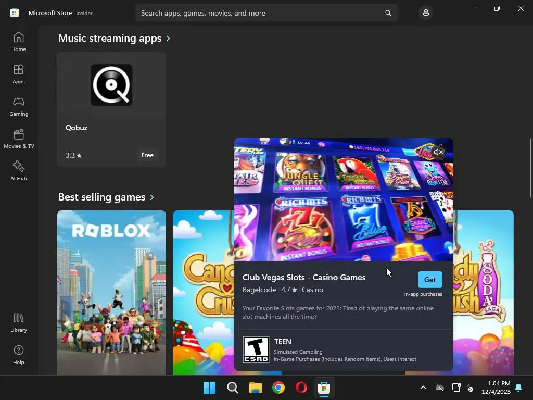Open the Candy Crush Soda Saga thumbnail
The height and width of the screenshot is (400, 533).
483,293
